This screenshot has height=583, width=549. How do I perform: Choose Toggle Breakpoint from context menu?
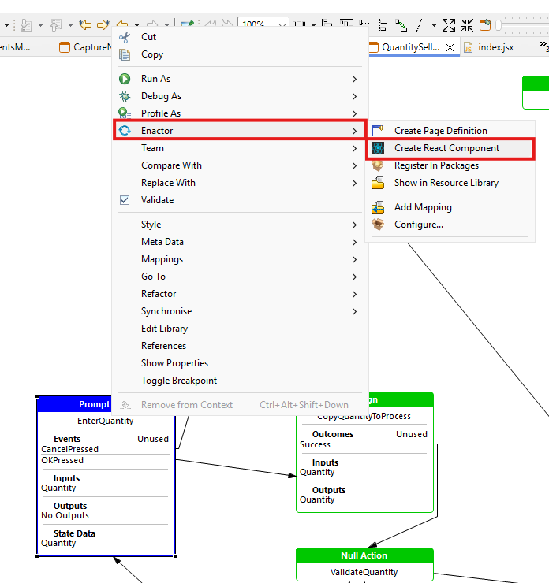pos(179,381)
